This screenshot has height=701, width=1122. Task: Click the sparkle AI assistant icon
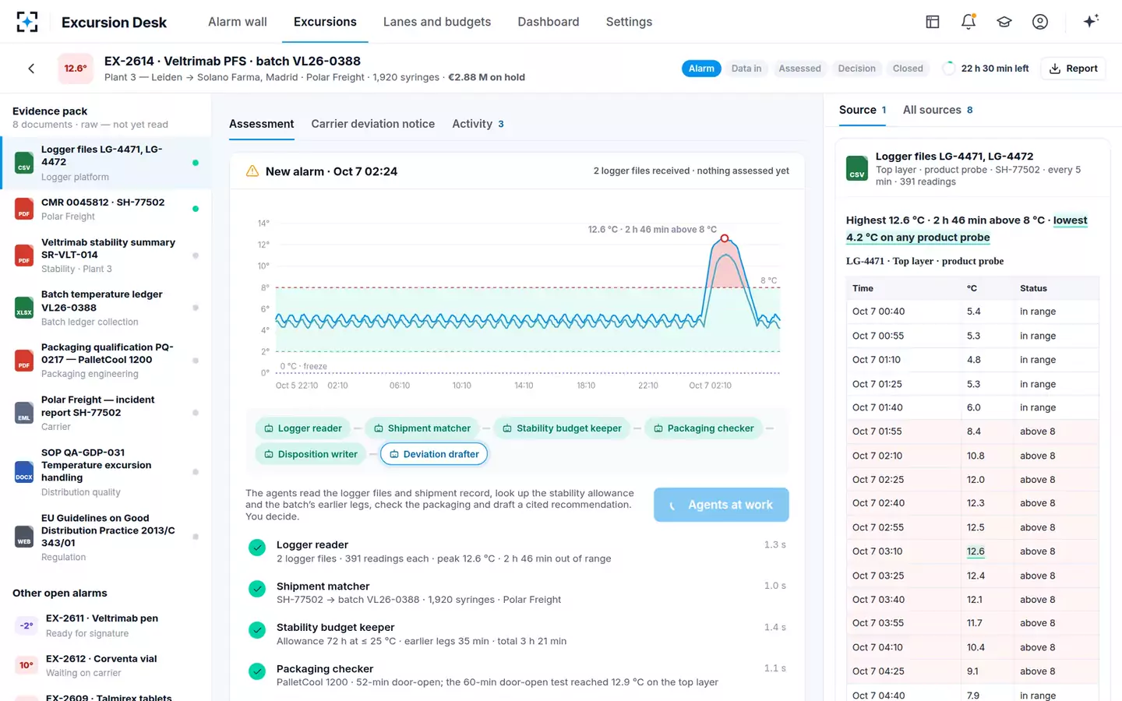[x=1091, y=21]
